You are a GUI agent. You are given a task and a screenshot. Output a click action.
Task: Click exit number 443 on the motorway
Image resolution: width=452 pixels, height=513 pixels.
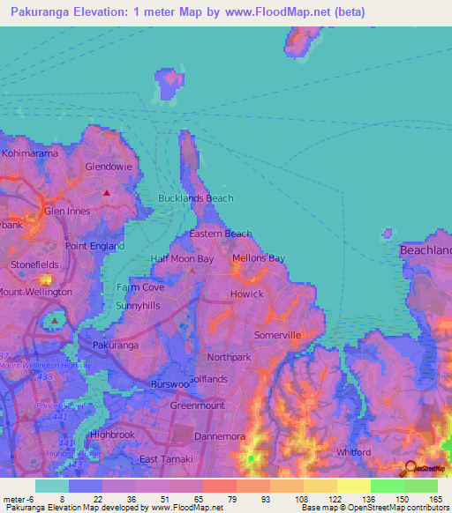click(x=75, y=465)
